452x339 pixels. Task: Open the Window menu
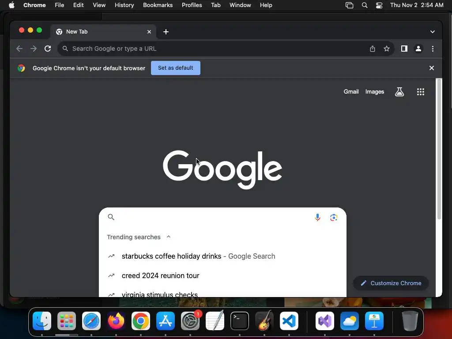click(240, 5)
